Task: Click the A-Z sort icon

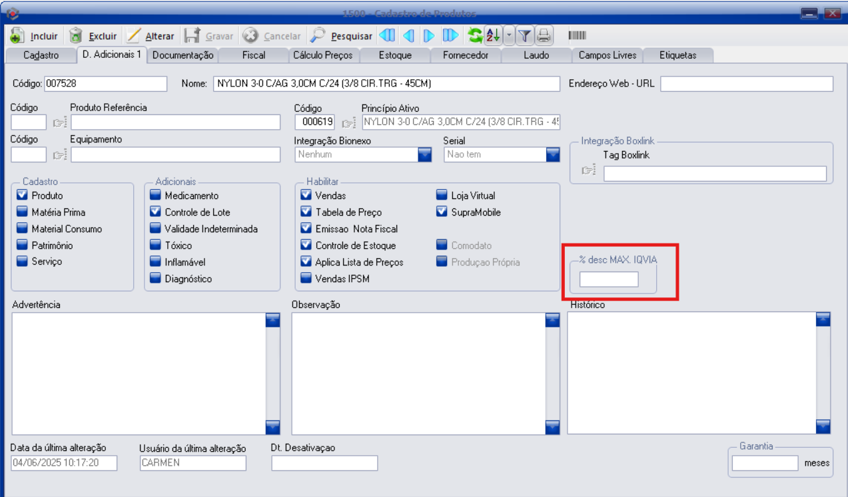Action: pyautogui.click(x=492, y=36)
